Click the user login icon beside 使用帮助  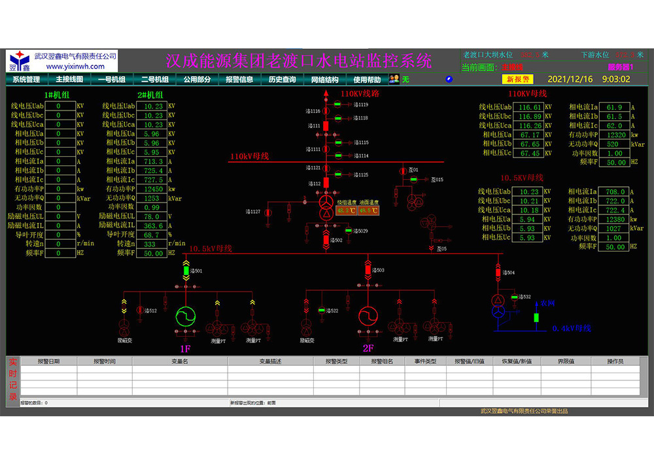click(394, 79)
